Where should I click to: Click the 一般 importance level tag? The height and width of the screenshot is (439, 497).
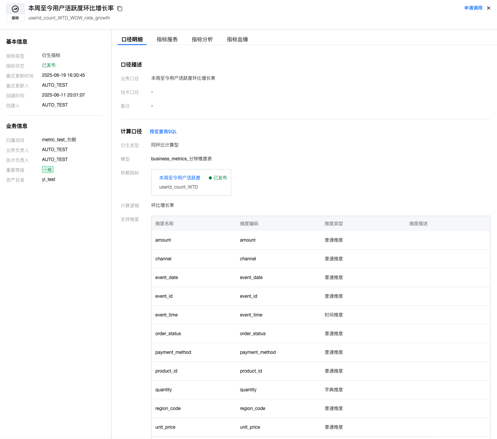coord(48,169)
